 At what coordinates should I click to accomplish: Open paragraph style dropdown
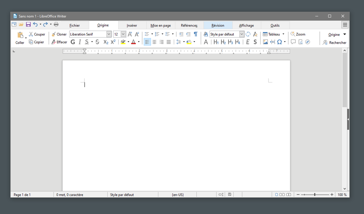(x=242, y=34)
